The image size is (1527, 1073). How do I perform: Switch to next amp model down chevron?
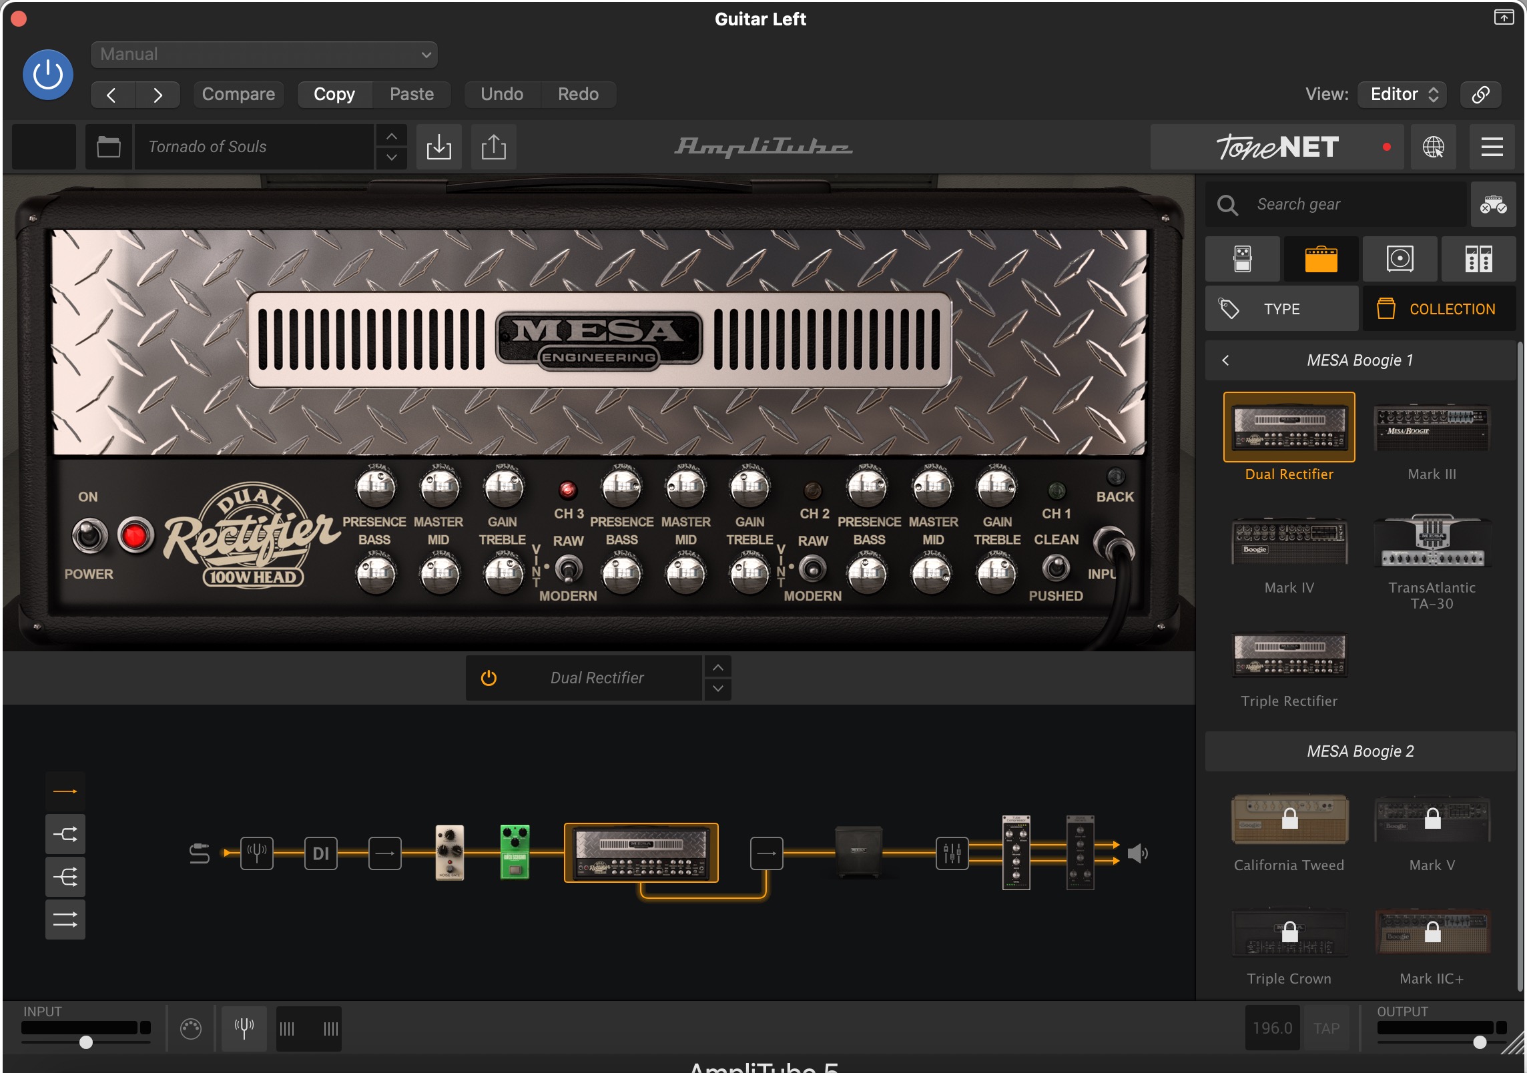point(718,689)
